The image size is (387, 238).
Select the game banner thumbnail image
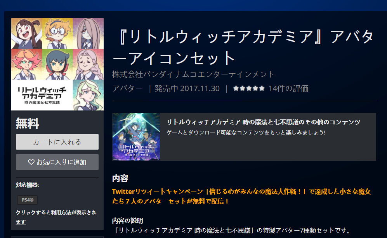pos(136,137)
